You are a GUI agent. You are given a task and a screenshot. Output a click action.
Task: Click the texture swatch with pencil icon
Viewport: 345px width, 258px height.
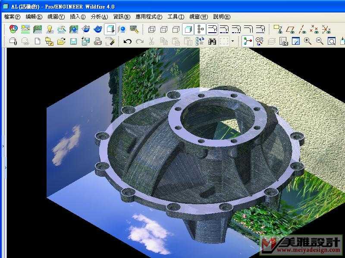134,29
